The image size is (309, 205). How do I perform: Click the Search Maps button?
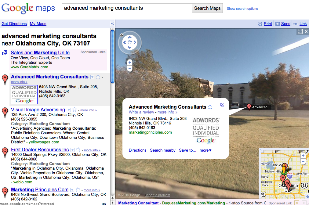pyautogui.click(x=207, y=8)
